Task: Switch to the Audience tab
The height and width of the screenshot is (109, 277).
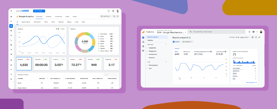Action: [x=49, y=17]
